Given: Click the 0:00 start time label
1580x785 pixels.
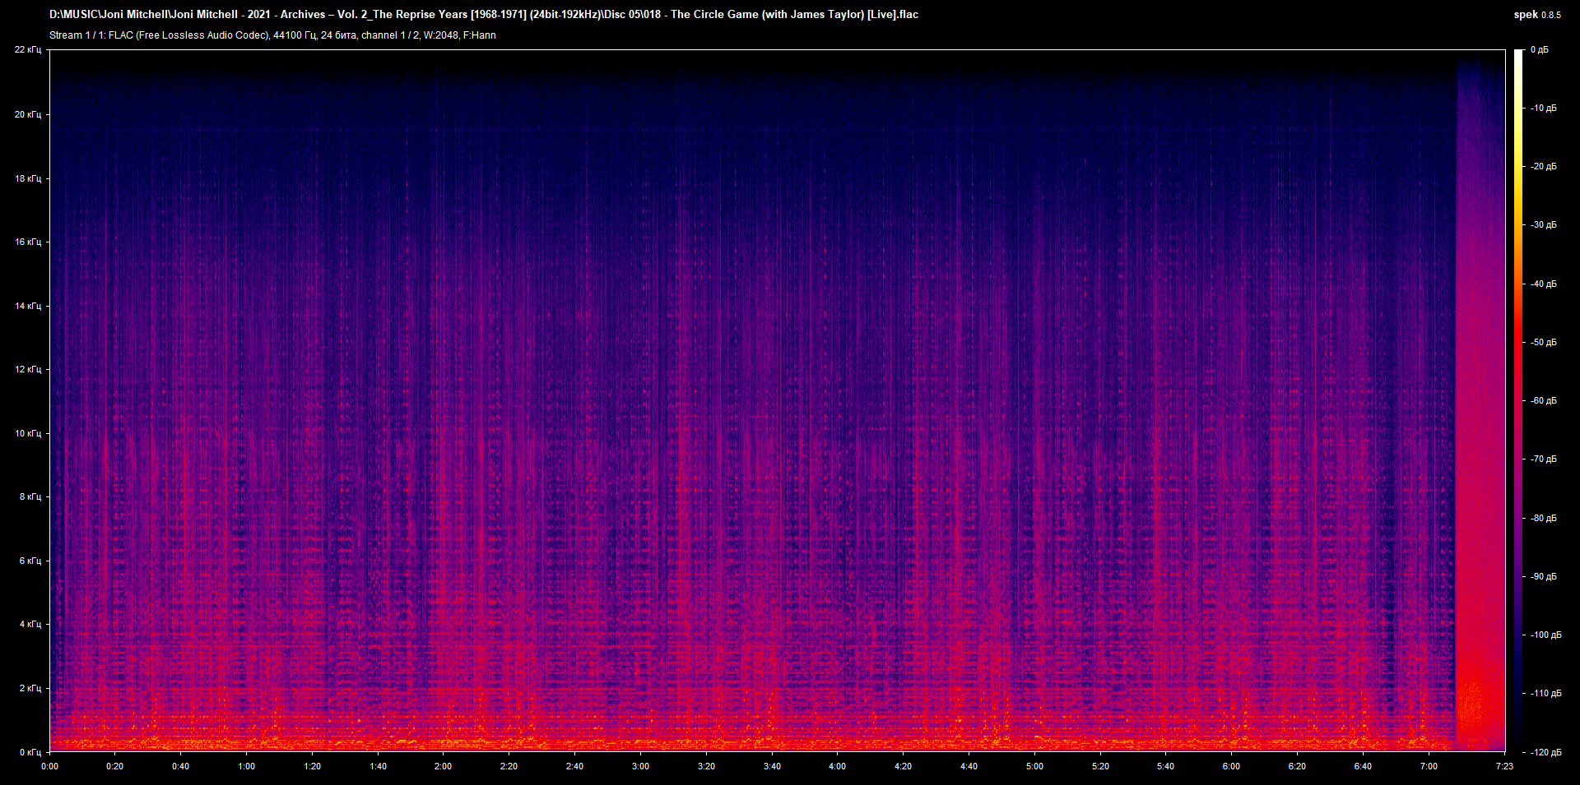Looking at the screenshot, I should [x=49, y=766].
